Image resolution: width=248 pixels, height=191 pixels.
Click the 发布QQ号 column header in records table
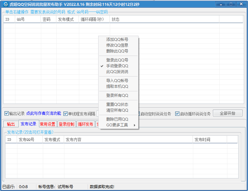(x=30, y=140)
